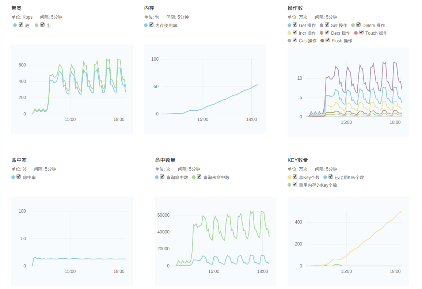Disable the 内存使用率 series checkbox

point(151,25)
